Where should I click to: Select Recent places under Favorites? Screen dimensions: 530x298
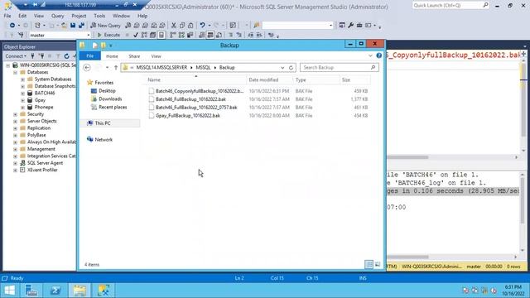coord(113,107)
